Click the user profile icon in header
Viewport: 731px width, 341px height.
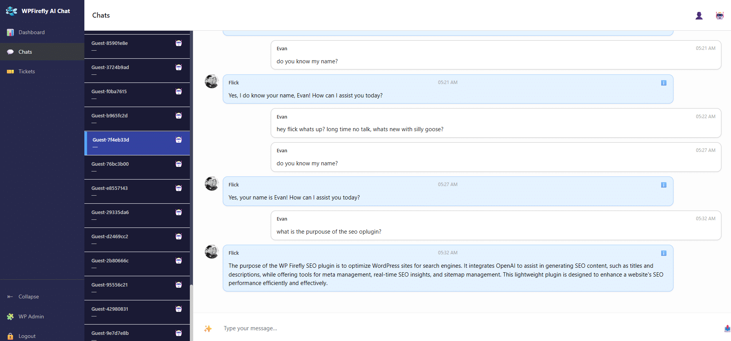699,15
